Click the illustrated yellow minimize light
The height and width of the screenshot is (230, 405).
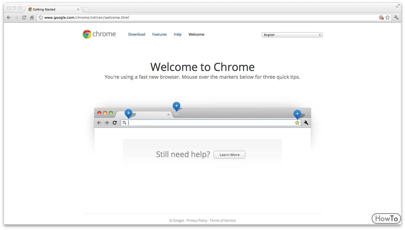pos(105,113)
